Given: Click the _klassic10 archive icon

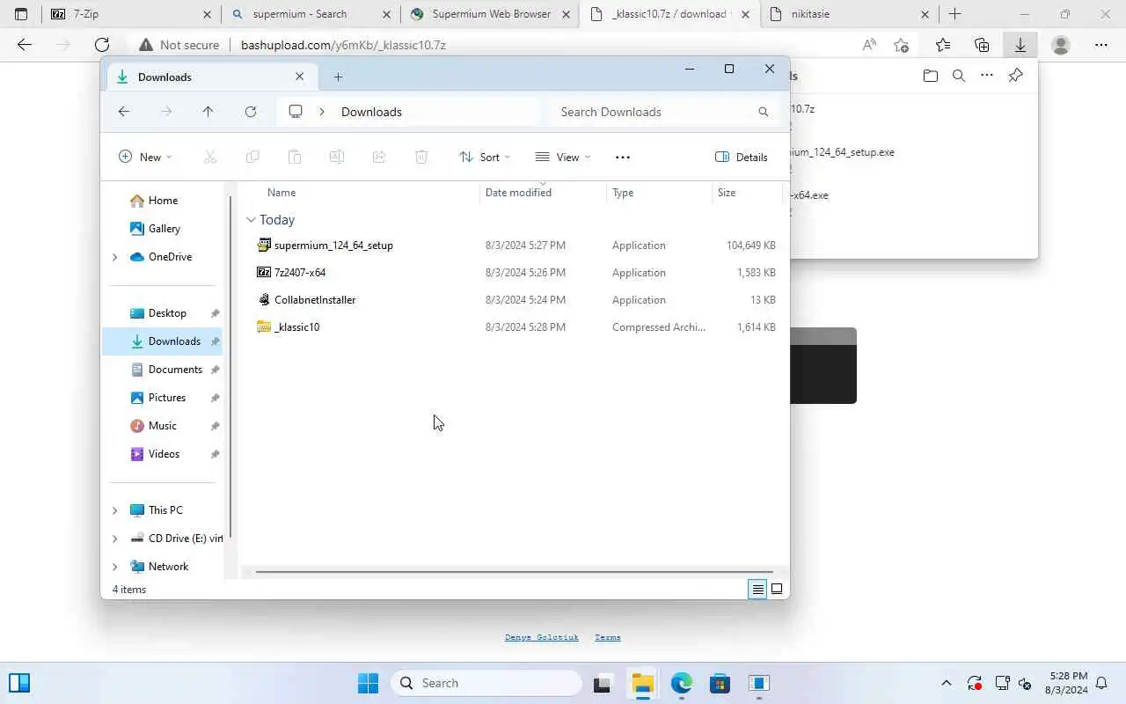Looking at the screenshot, I should pos(264,326).
